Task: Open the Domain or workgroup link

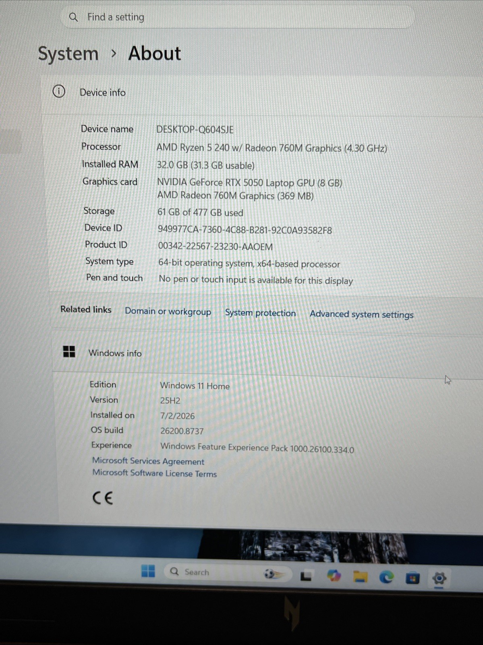Action: point(168,311)
